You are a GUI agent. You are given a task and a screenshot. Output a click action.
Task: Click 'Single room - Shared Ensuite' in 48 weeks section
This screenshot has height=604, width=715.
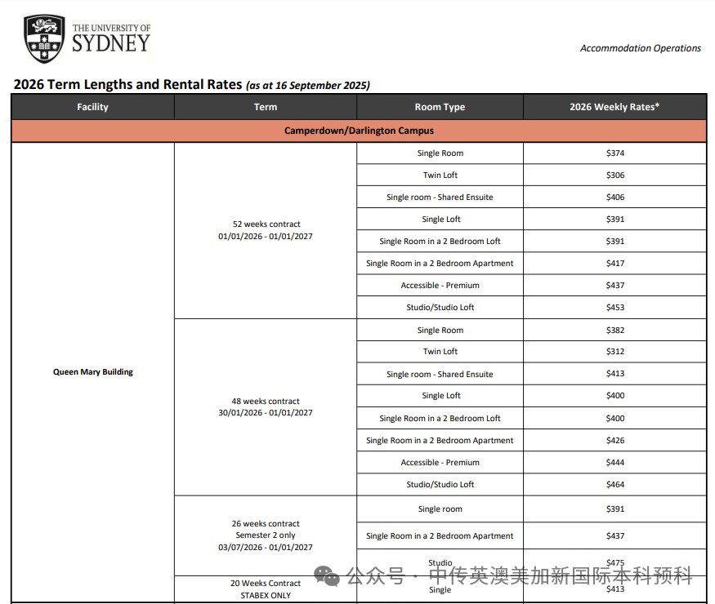point(440,375)
